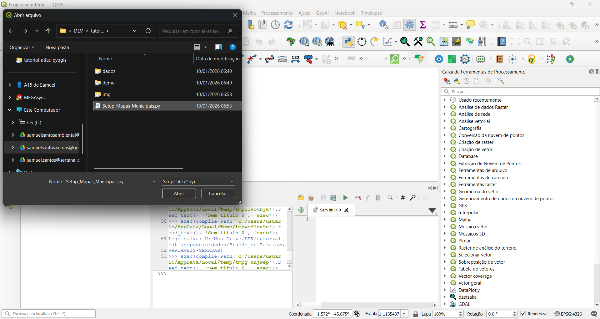Run the script in the Python editor
This screenshot has height=319, width=600.
[346, 197]
